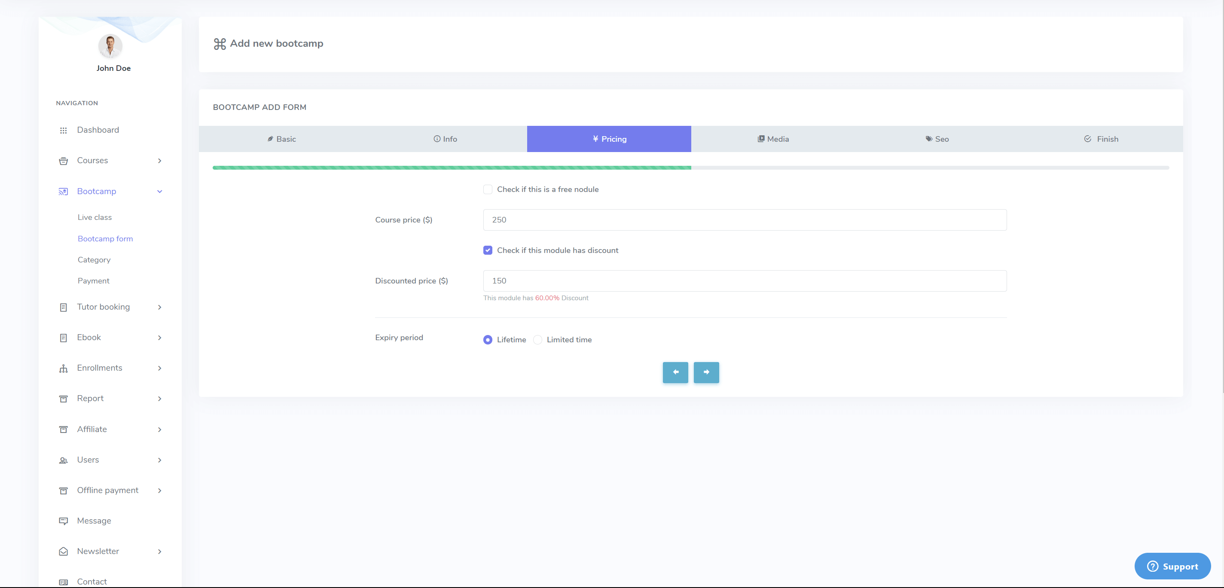Click the Newsletter envelope icon
This screenshot has width=1224, height=588.
point(63,551)
